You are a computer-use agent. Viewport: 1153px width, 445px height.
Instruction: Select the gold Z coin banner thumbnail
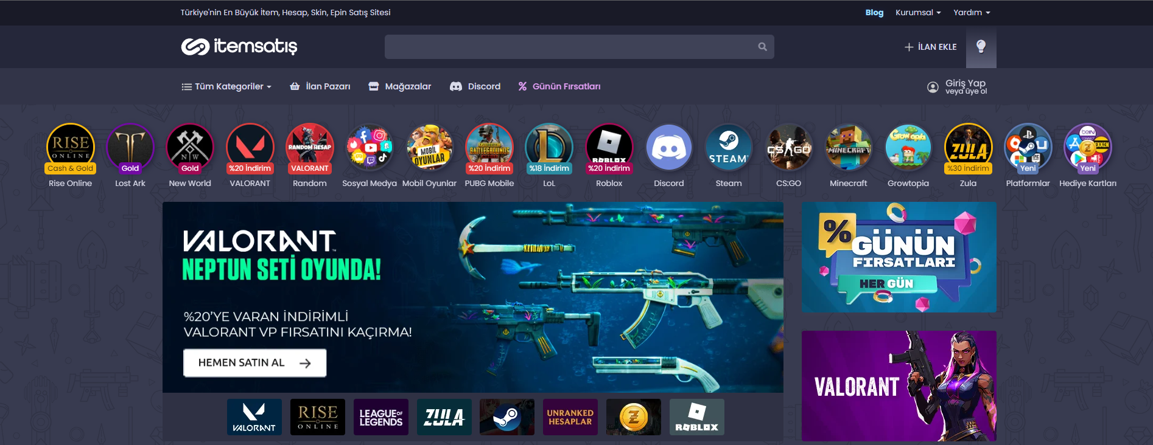[634, 417]
